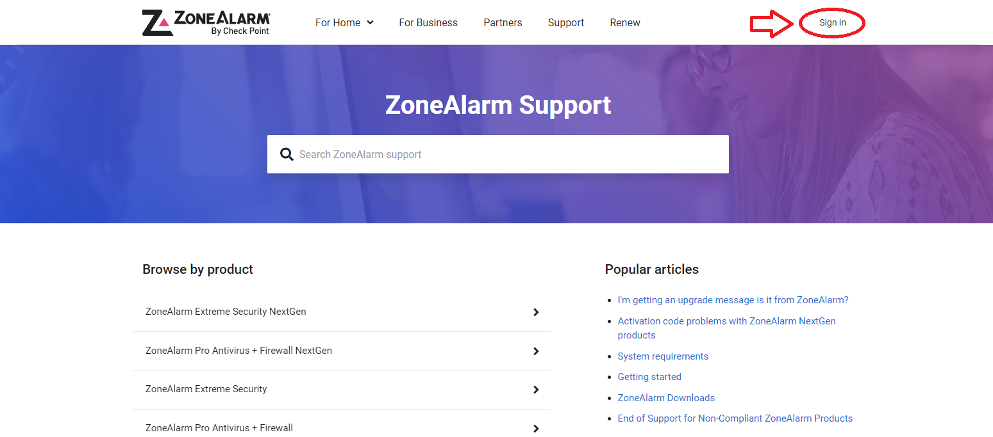Go to the Support nav link
The image size is (993, 437).
(566, 22)
